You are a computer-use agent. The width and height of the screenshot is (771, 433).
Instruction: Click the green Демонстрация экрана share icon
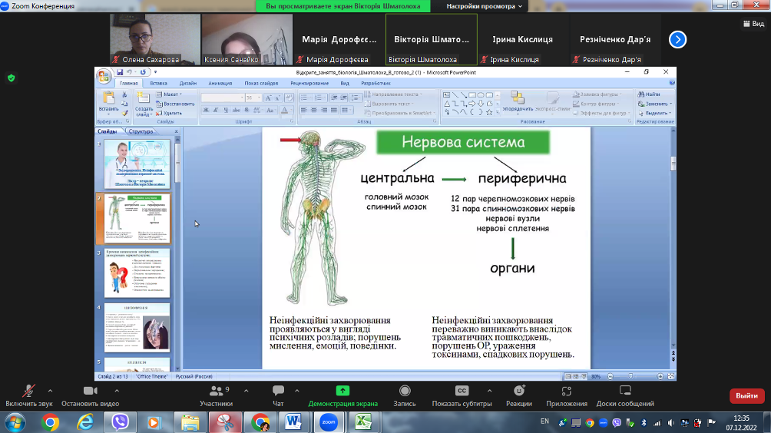[342, 391]
